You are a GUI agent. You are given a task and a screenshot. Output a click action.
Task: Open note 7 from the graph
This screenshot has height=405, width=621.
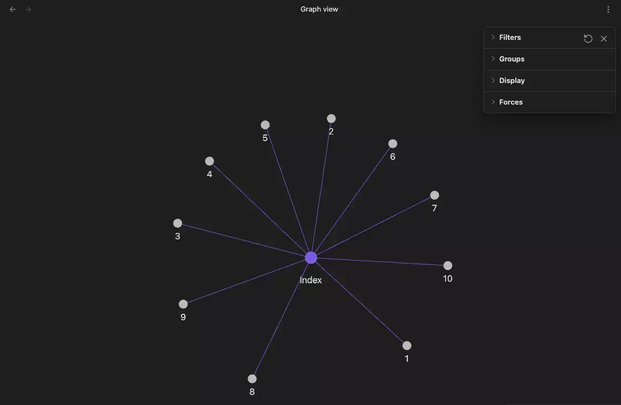point(434,195)
